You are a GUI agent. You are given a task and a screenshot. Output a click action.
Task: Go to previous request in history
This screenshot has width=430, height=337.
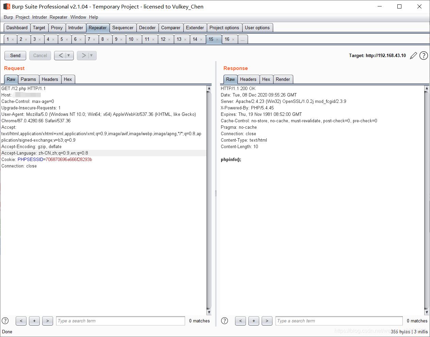(x=60, y=55)
